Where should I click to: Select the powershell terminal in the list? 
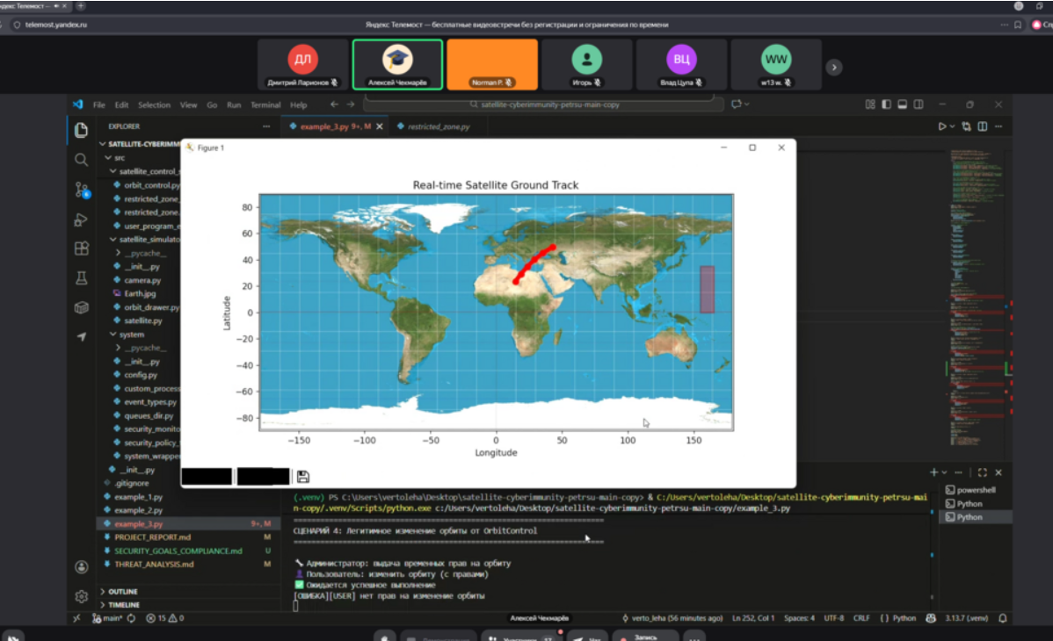(x=975, y=490)
